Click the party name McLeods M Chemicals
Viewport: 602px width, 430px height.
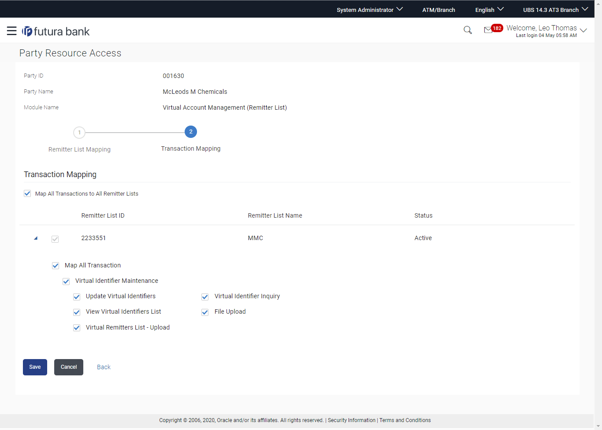tap(195, 92)
